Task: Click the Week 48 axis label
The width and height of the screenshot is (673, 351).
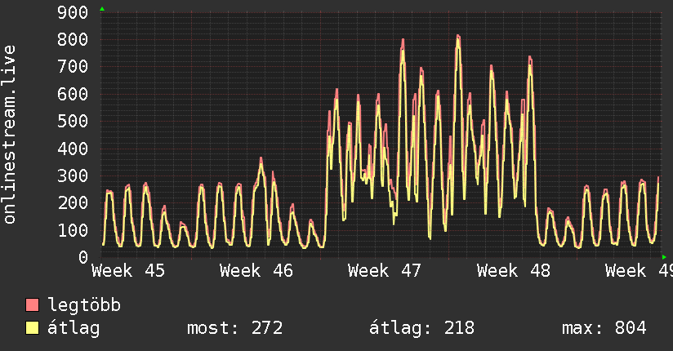Action: [514, 271]
